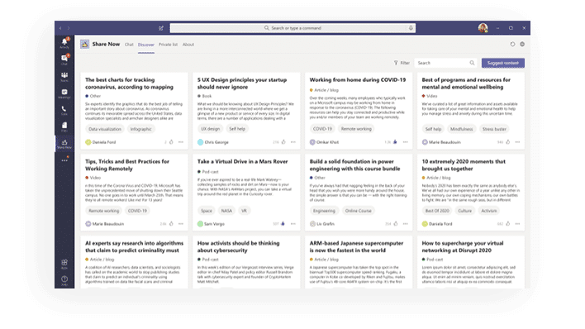Toggle like on Mars Rover card
This screenshot has height=329, width=585.
283,224
